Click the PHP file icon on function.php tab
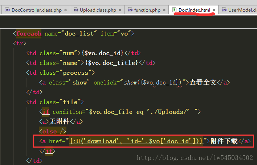 (x=130, y=10)
